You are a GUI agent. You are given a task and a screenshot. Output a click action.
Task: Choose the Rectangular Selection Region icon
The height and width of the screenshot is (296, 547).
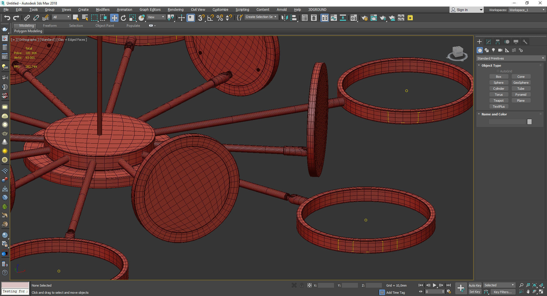94,18
